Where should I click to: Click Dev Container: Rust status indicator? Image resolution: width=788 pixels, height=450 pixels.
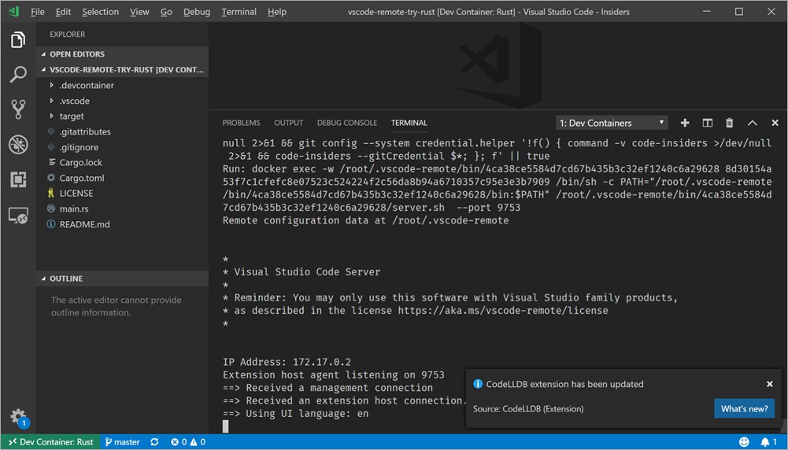tap(50, 442)
